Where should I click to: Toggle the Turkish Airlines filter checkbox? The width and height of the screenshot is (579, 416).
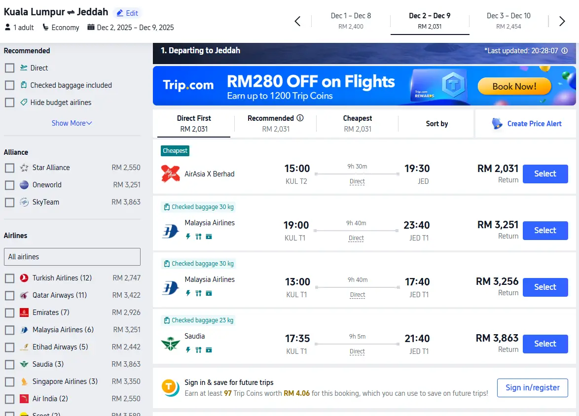[x=9, y=278]
